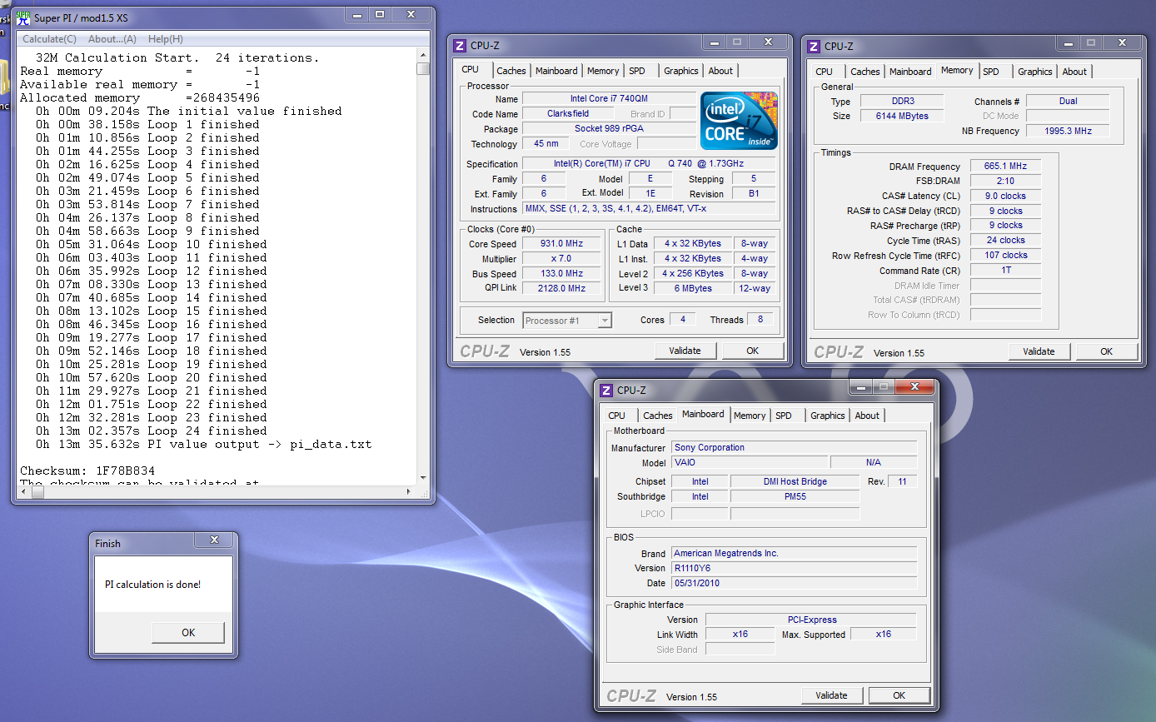The image size is (1156, 722).
Task: Select Graphics tab in the Memory window
Action: (x=1035, y=72)
